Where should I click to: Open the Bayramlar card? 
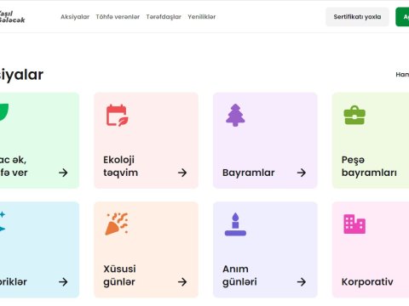265,140
